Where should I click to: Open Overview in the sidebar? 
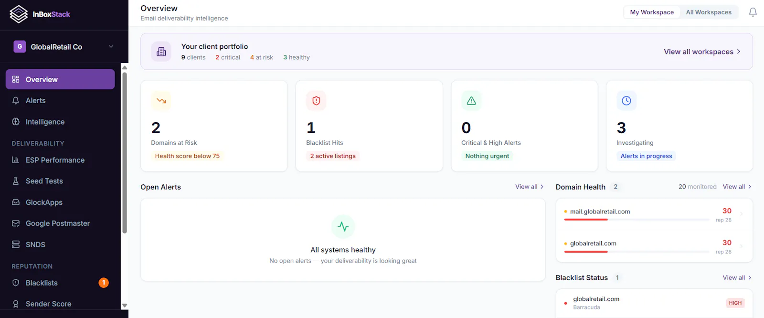pyautogui.click(x=60, y=79)
